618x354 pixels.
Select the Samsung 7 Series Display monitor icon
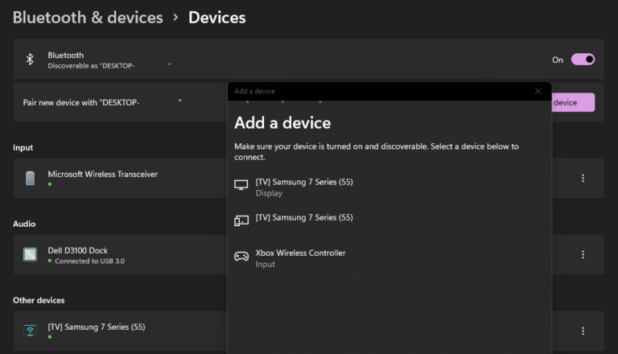point(241,185)
